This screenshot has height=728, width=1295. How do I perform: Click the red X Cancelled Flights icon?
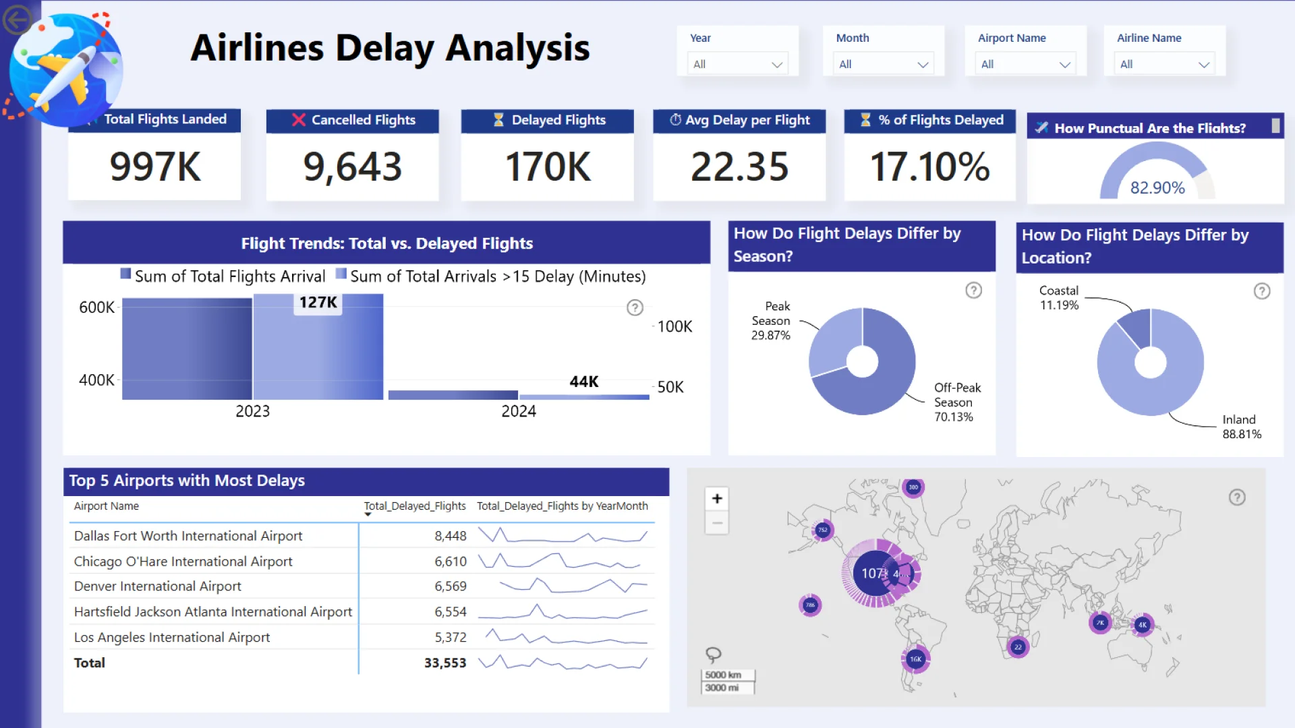pos(298,120)
